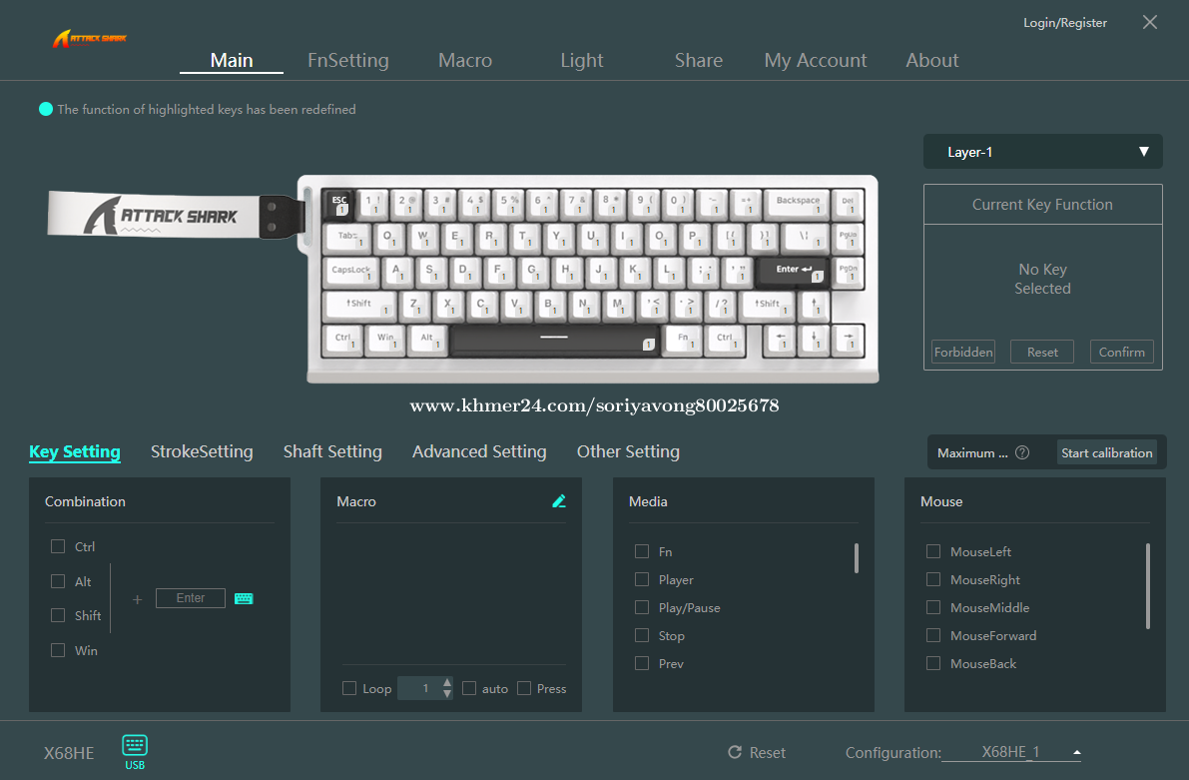Switch to the Light tab
Image resolution: width=1189 pixels, height=780 pixels.
coord(581,60)
